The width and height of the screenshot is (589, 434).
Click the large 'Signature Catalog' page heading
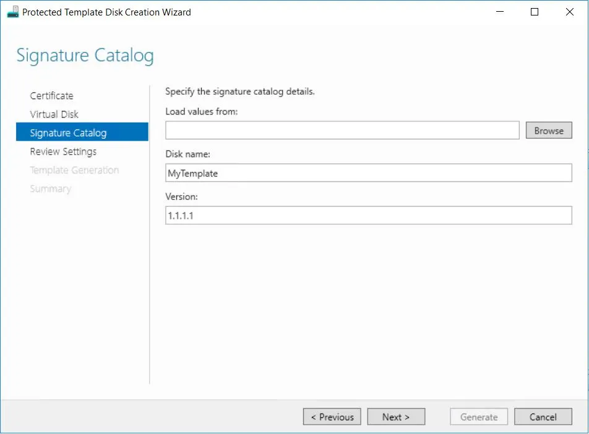coord(85,55)
